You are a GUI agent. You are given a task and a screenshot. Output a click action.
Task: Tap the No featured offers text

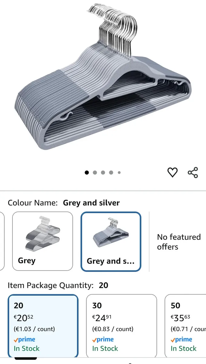(x=179, y=242)
